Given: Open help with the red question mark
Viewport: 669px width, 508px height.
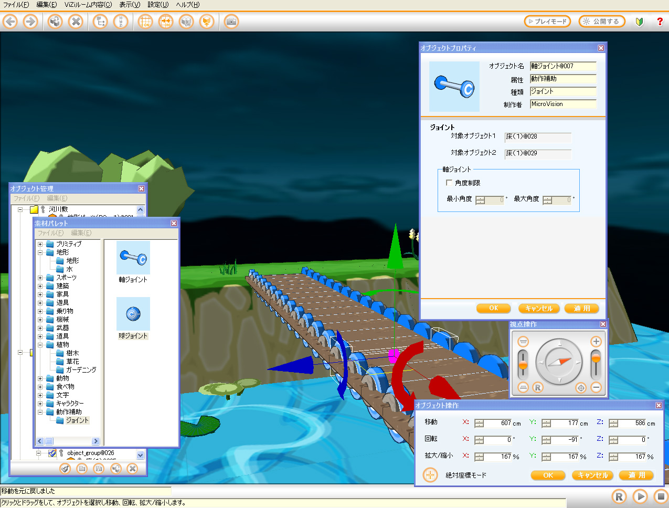Looking at the screenshot, I should pyautogui.click(x=660, y=22).
